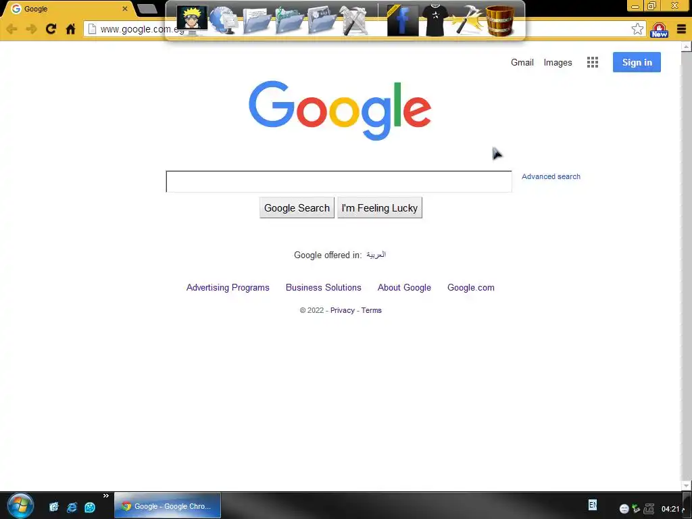The height and width of the screenshot is (519, 692).
Task: Close the Google tab
Action: pyautogui.click(x=125, y=8)
